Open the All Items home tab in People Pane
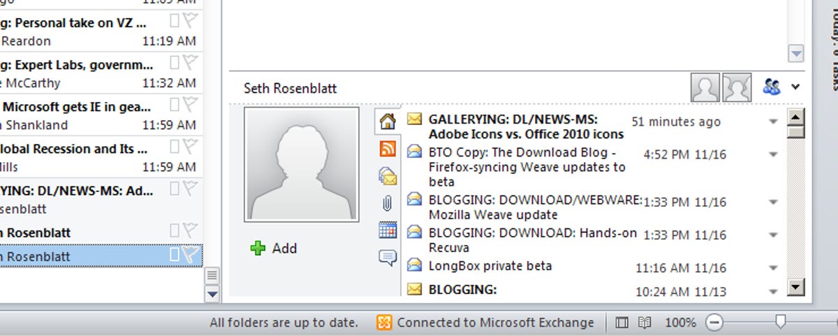Image resolution: width=838 pixels, height=336 pixels. click(x=388, y=121)
